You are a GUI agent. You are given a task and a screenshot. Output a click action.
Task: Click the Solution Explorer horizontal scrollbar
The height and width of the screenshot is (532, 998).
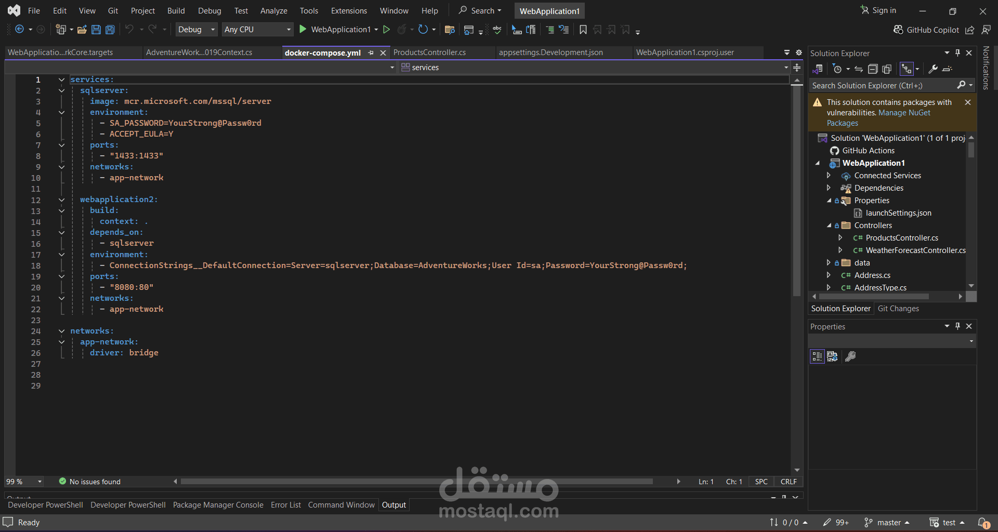(874, 297)
